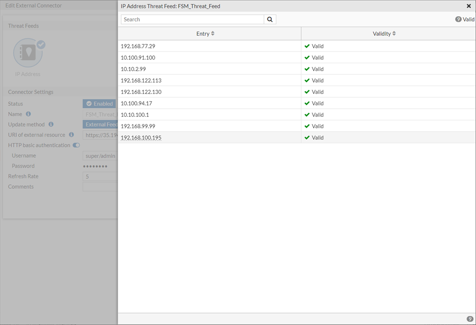476x325 pixels.
Task: Click the URI of external resource info icon
Action: click(x=71, y=135)
